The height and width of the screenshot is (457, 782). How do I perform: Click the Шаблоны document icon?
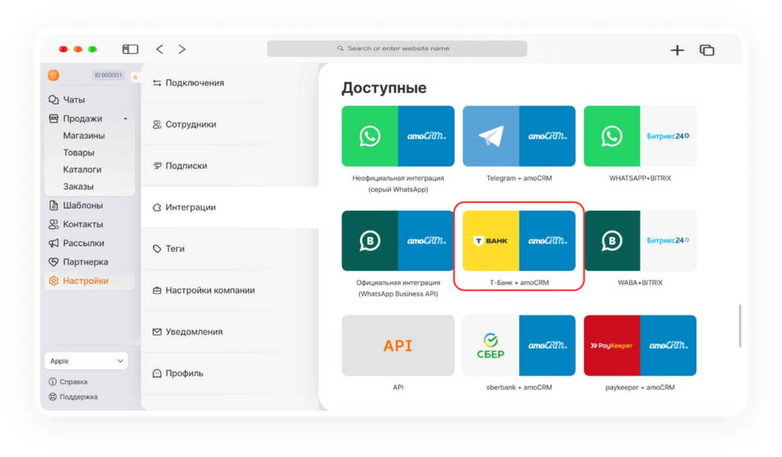[53, 206]
